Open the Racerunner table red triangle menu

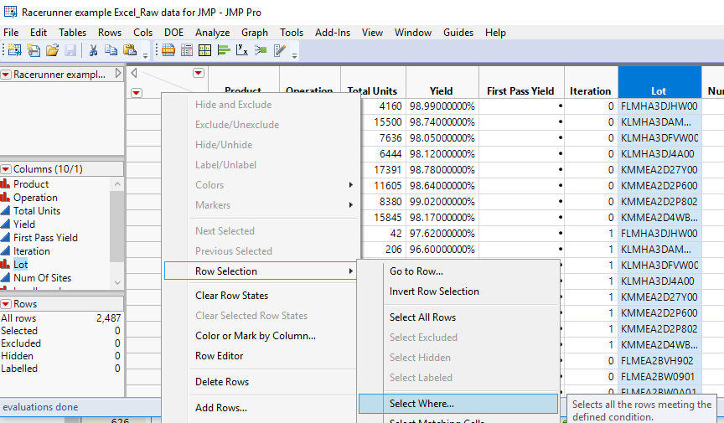click(6, 75)
